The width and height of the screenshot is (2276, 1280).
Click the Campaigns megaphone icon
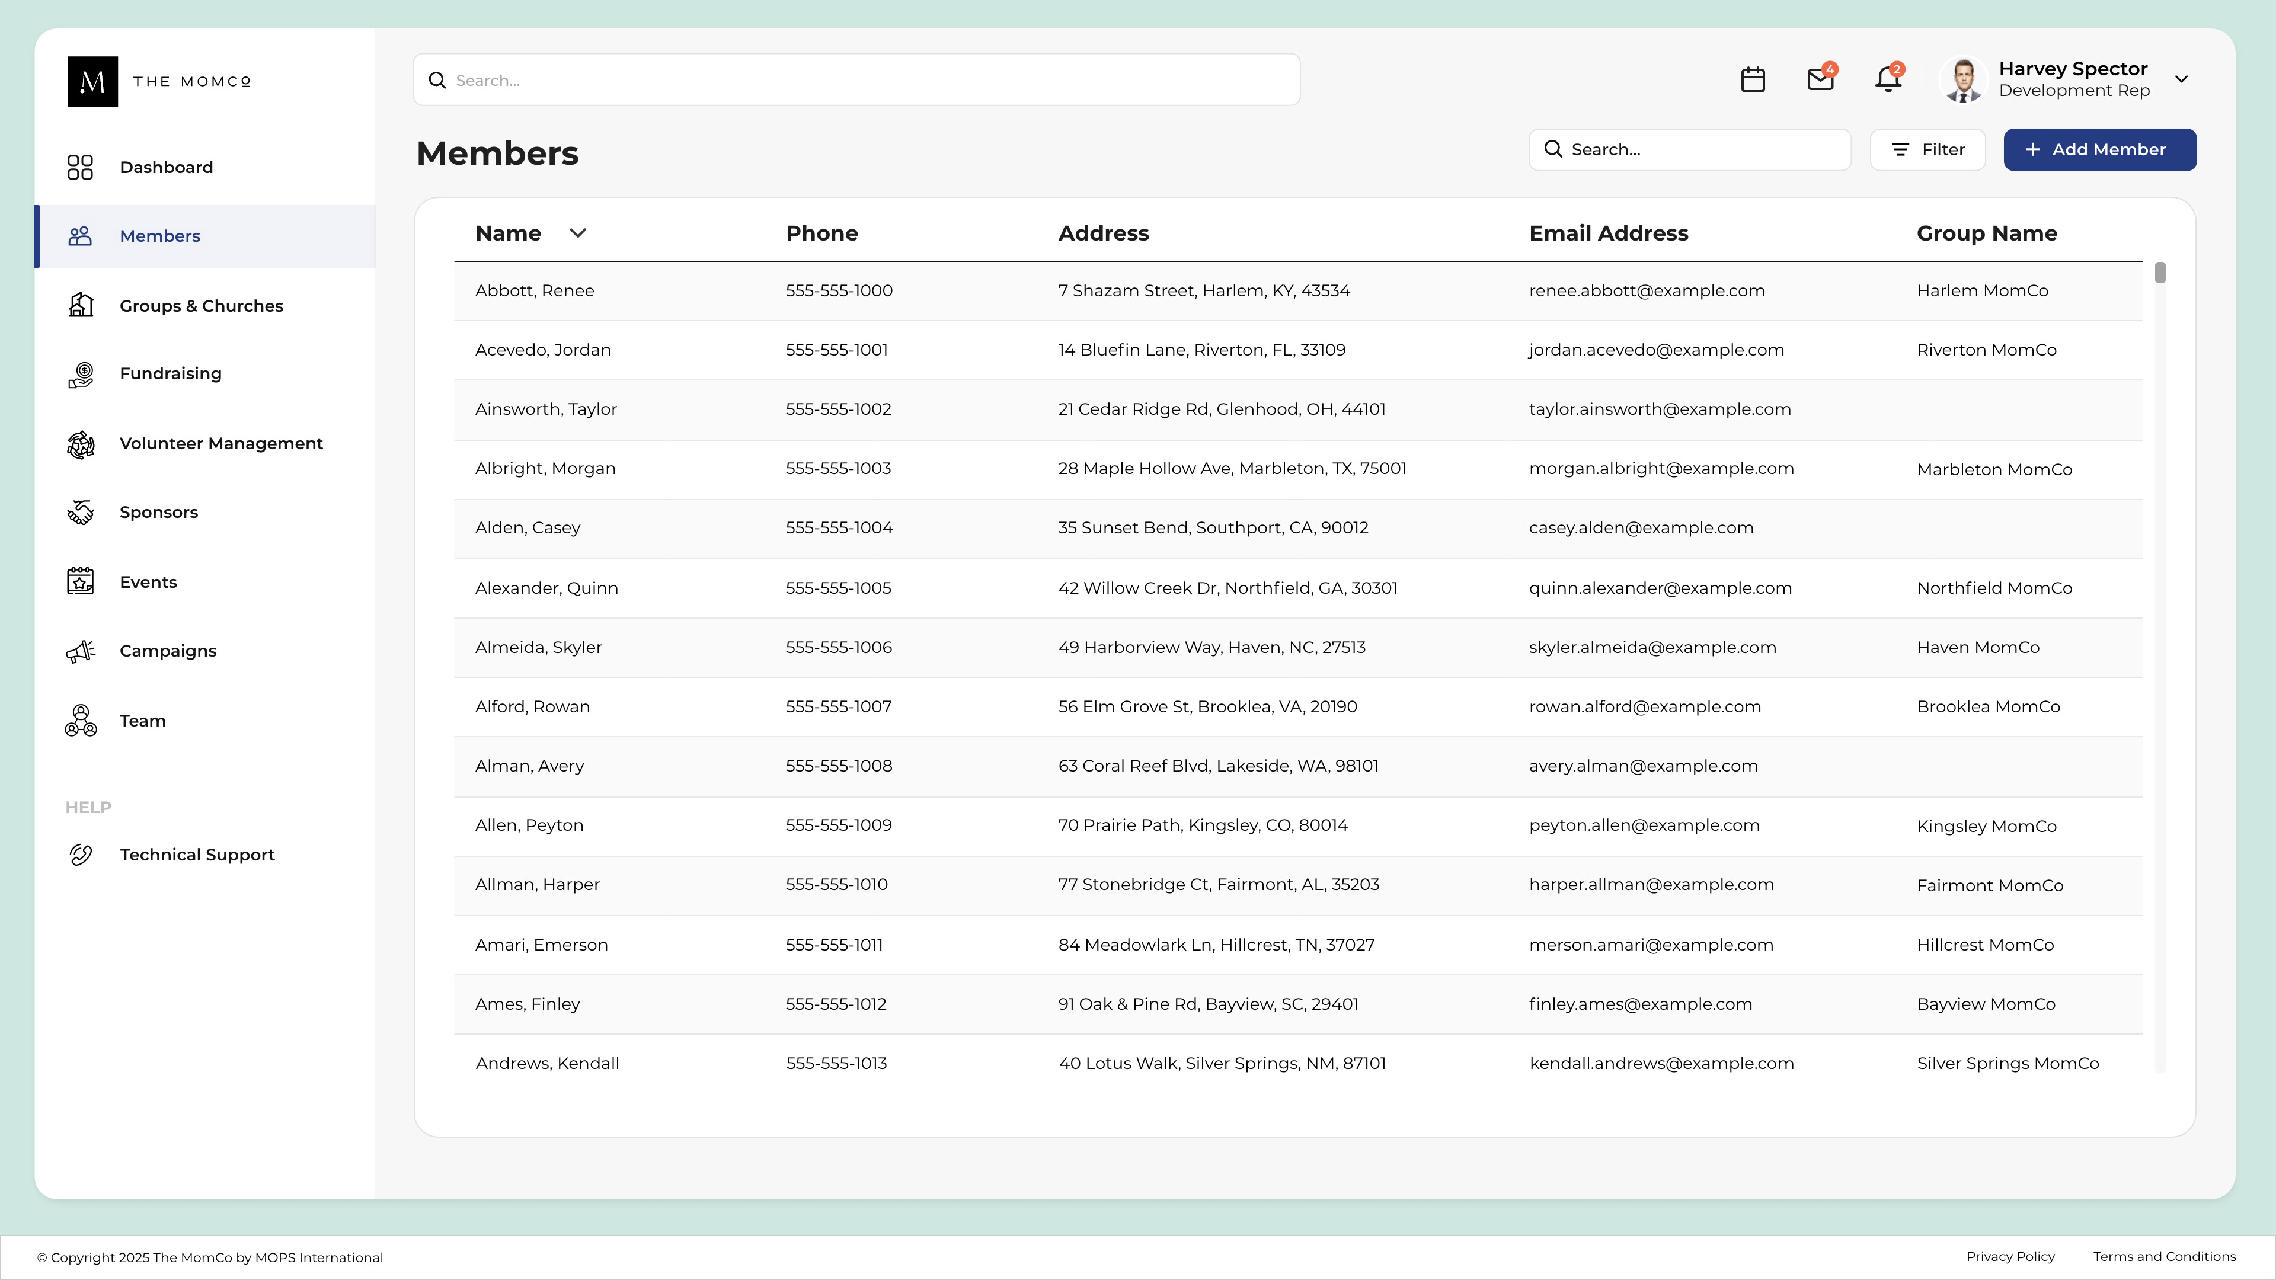[x=81, y=652]
